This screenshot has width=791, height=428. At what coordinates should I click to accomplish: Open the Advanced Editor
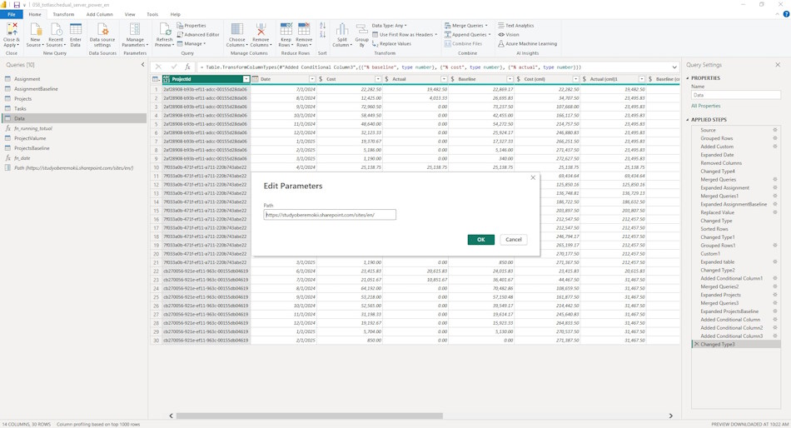click(x=198, y=34)
